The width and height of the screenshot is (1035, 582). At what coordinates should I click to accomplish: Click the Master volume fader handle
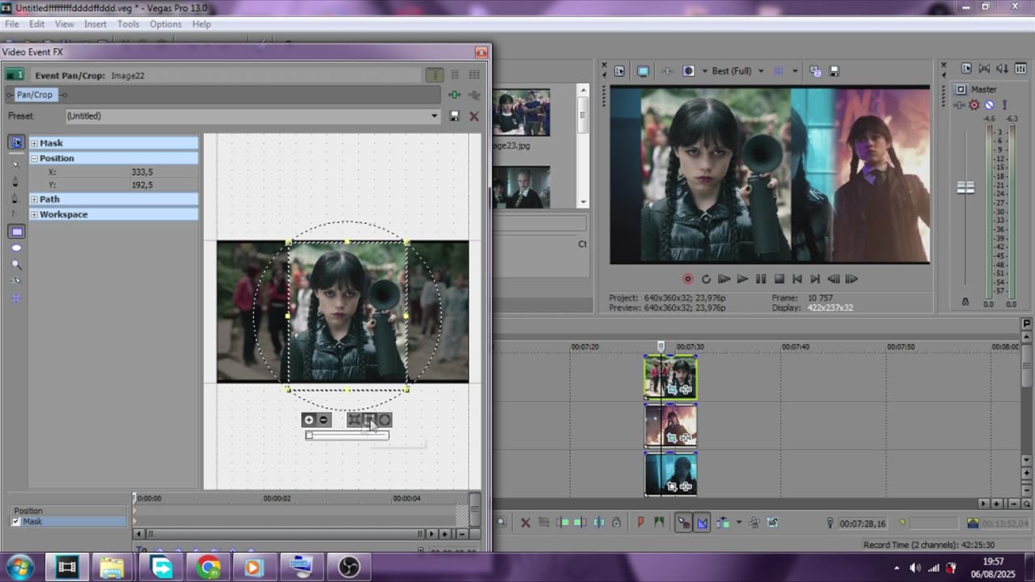pyautogui.click(x=965, y=188)
